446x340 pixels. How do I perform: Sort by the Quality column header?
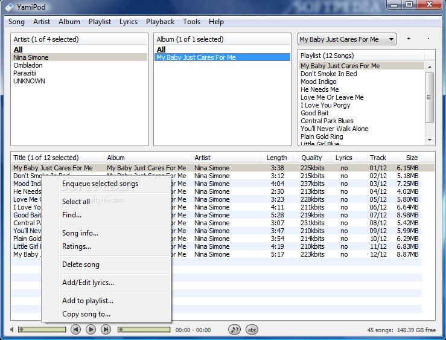pyautogui.click(x=312, y=158)
